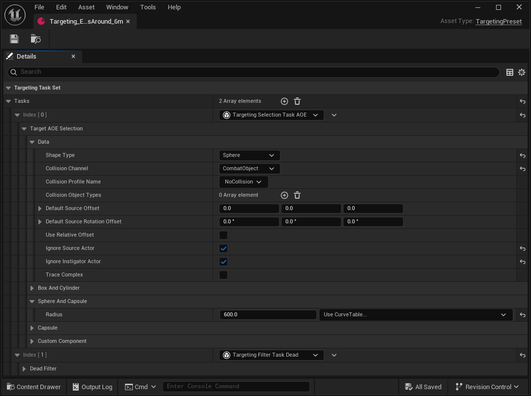Empty the Collision Object Types array
This screenshot has width=531, height=396.
pyautogui.click(x=297, y=195)
